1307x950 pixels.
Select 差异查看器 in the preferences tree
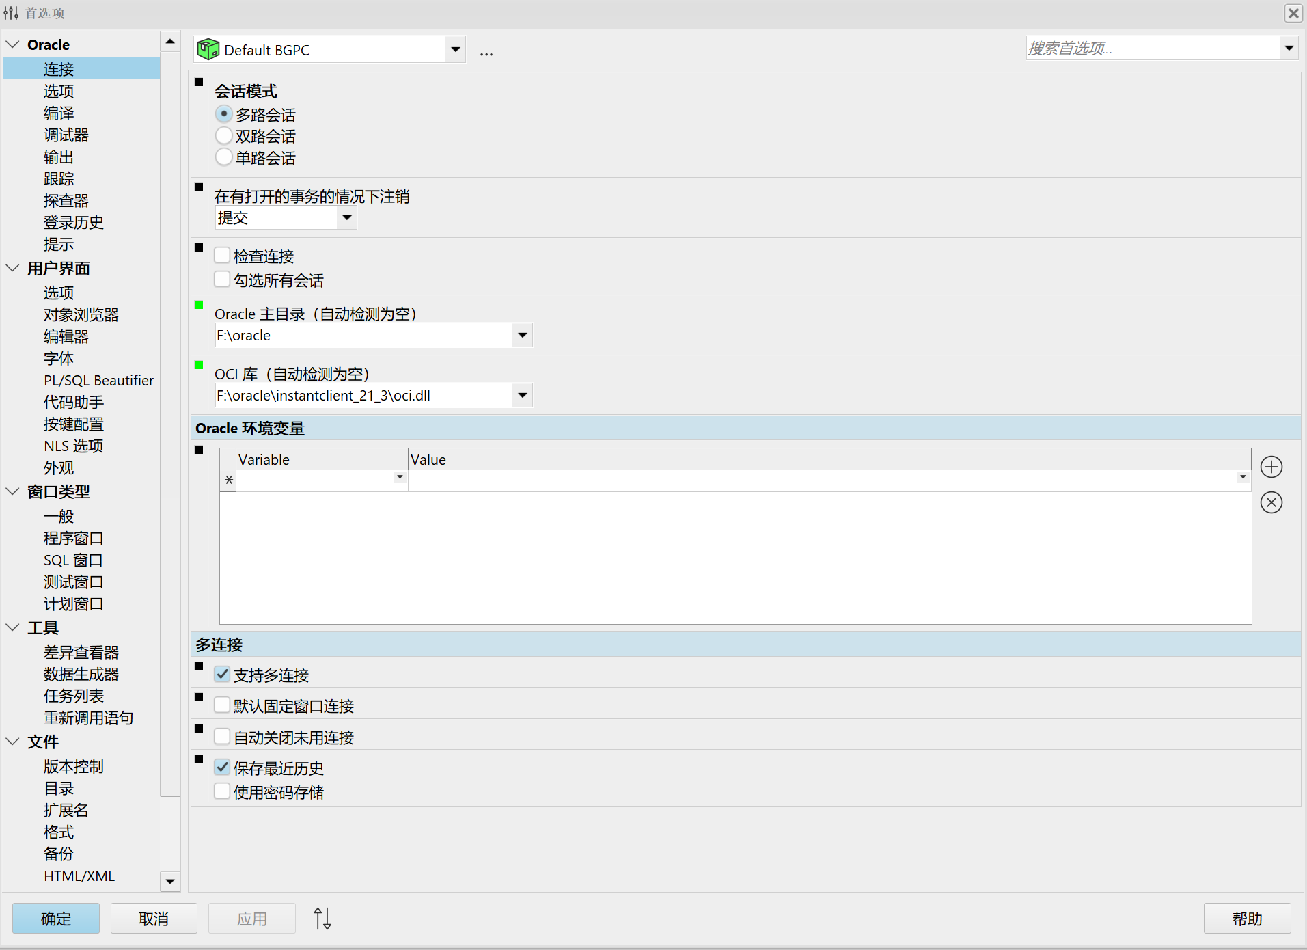pos(81,652)
